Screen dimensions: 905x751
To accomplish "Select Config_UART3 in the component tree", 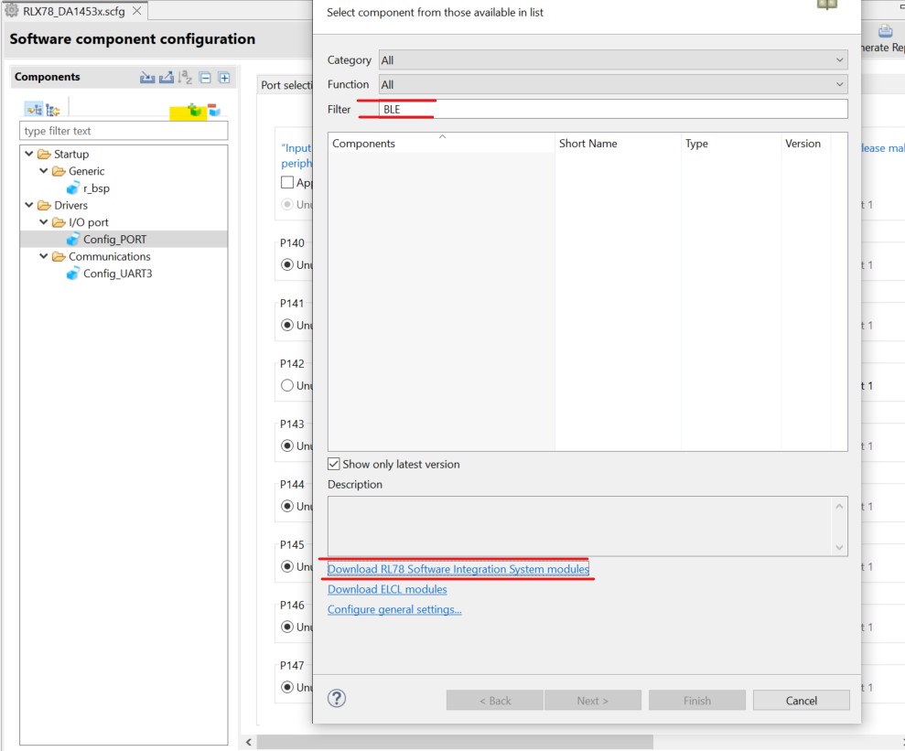I will point(118,274).
